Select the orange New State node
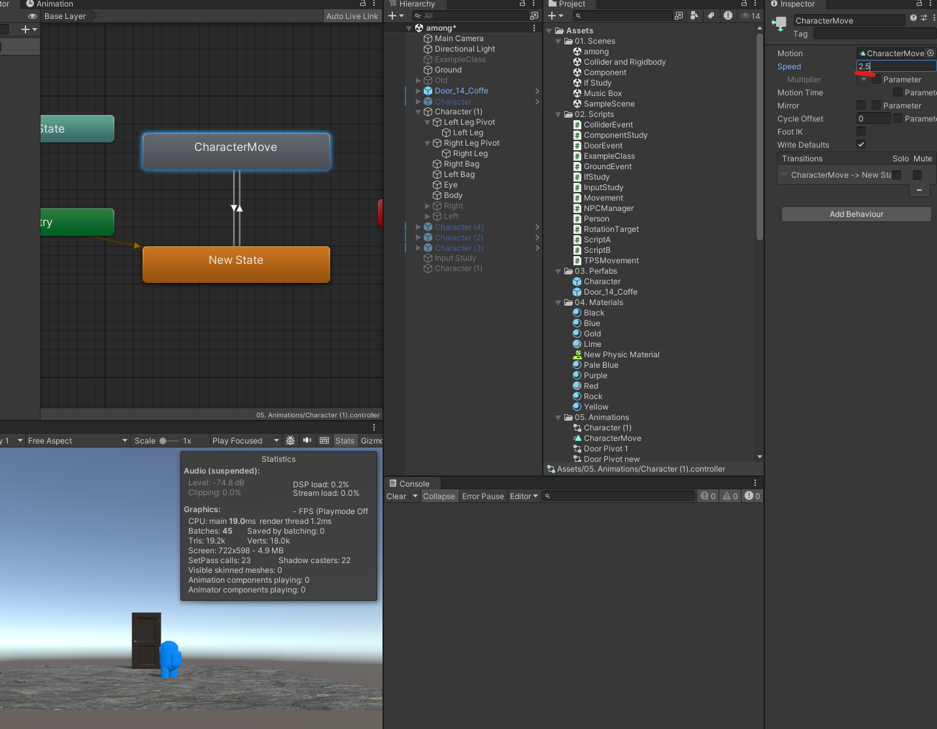The width and height of the screenshot is (937, 729). (x=236, y=264)
